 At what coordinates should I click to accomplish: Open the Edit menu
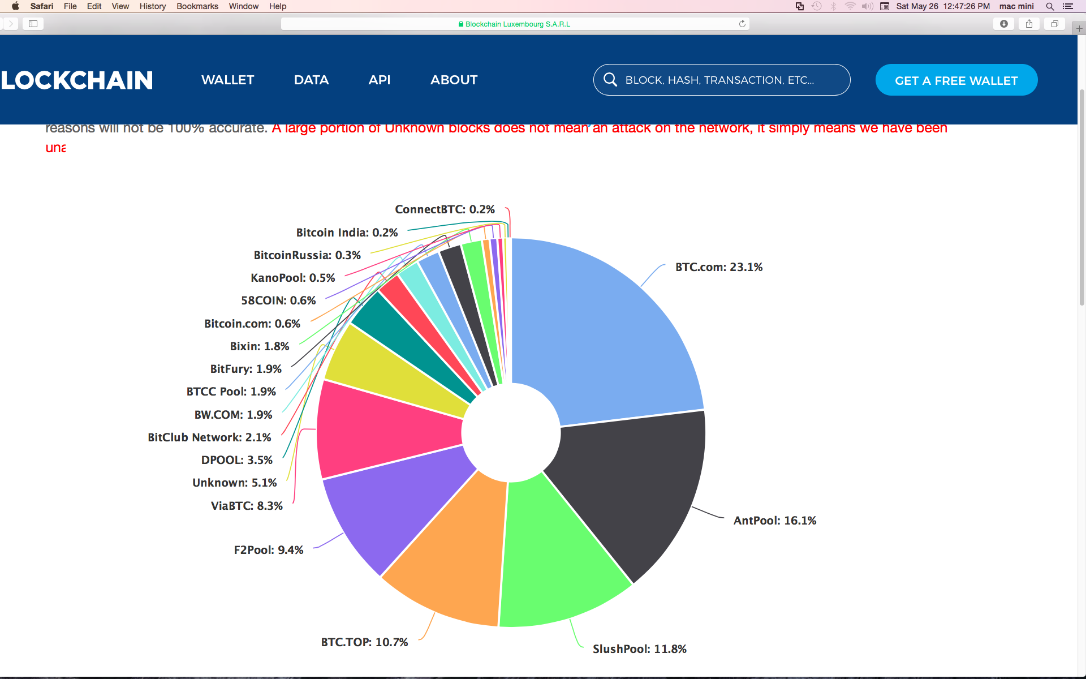pyautogui.click(x=94, y=6)
